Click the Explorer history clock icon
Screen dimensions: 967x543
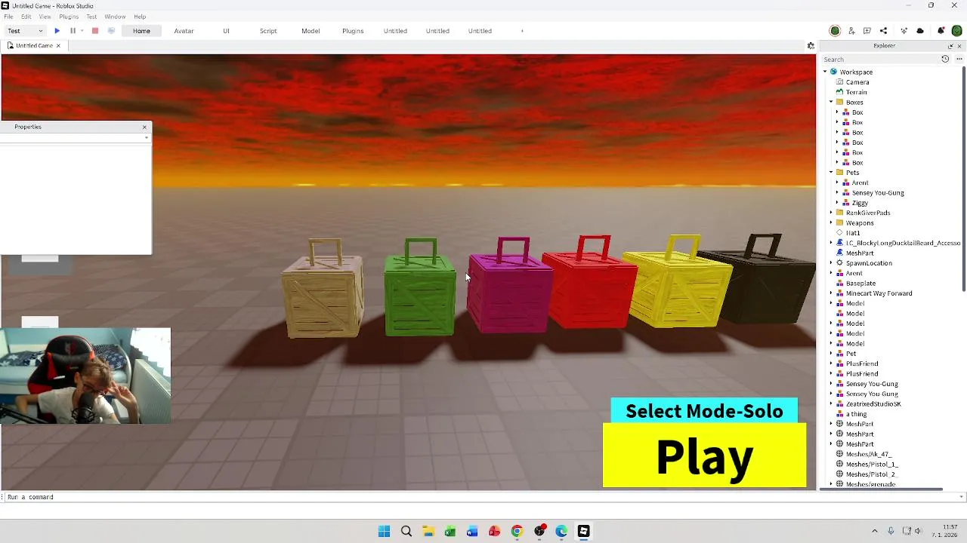[x=945, y=59]
